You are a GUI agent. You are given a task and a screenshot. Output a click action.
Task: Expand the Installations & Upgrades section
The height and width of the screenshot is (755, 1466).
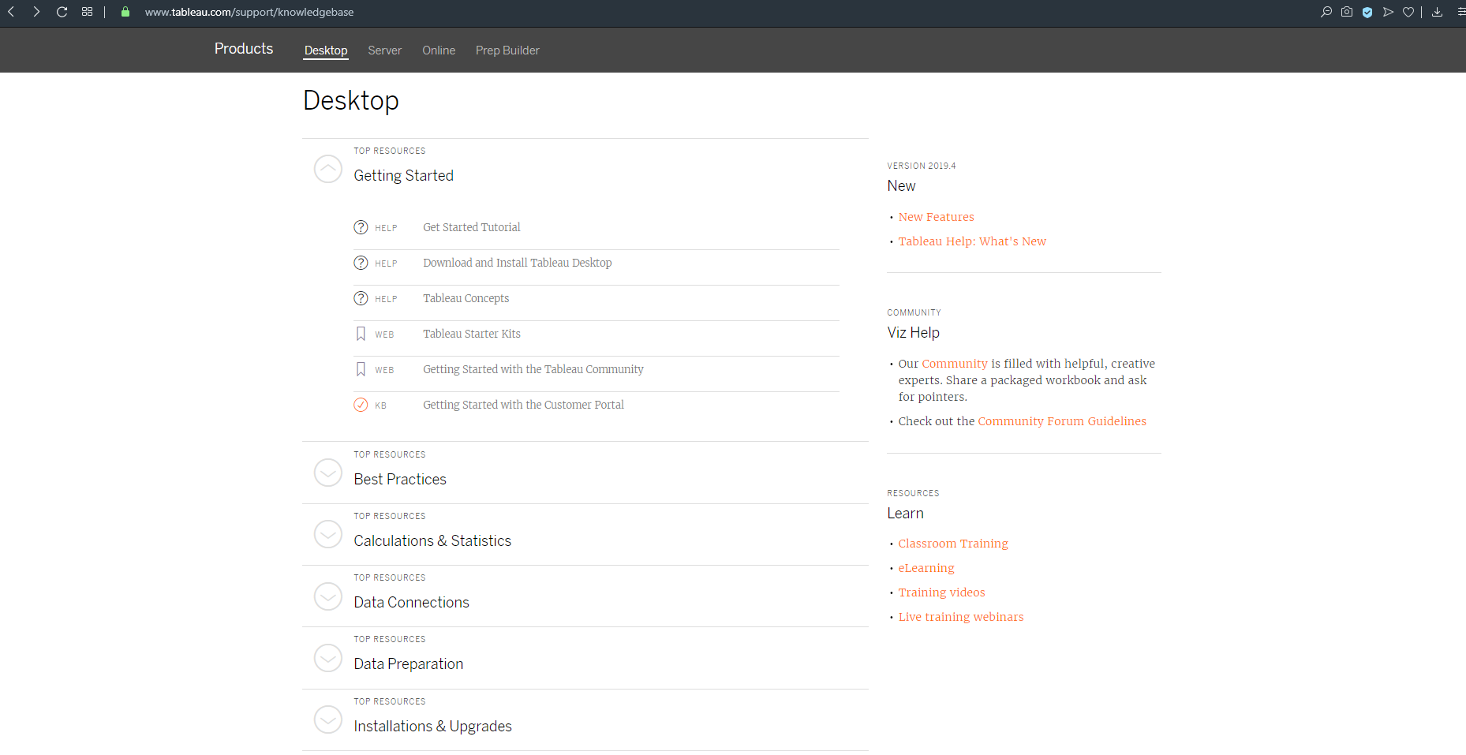click(328, 719)
